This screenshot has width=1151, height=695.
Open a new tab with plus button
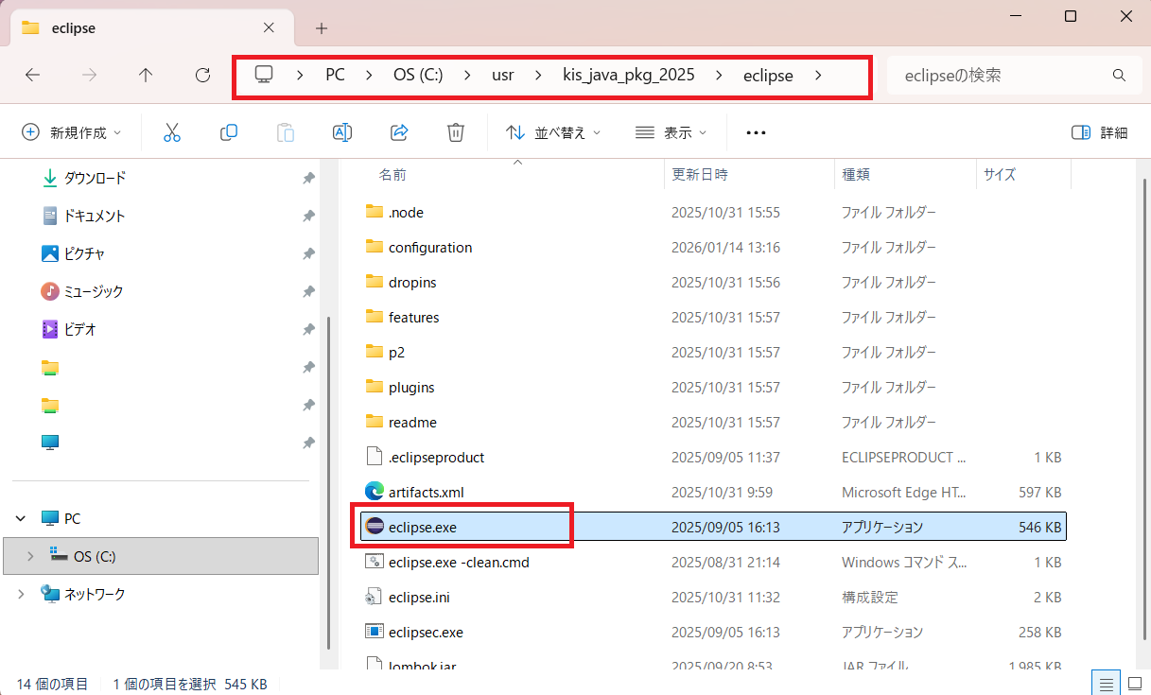tap(322, 28)
